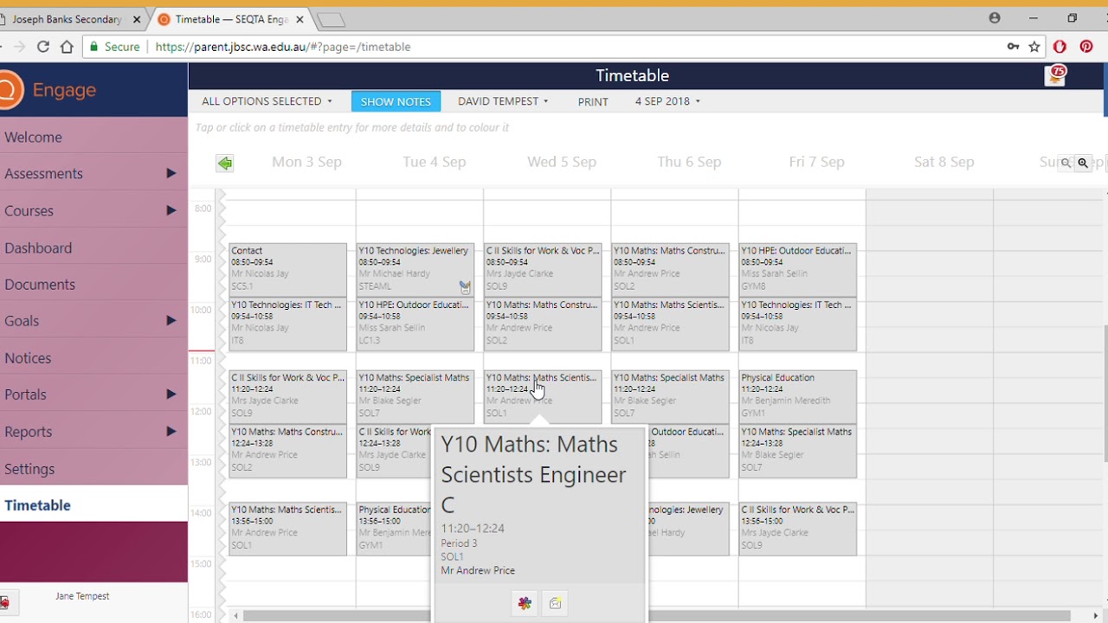Click the message icon in the class popup
1108x623 pixels.
[555, 603]
